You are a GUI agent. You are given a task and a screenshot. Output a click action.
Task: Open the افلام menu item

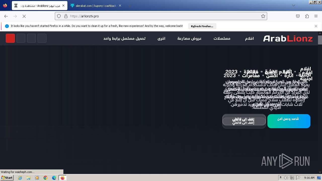coord(249,38)
